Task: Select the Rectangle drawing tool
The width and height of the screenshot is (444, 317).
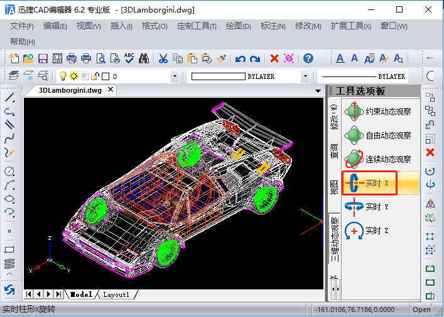Action: click(x=9, y=250)
